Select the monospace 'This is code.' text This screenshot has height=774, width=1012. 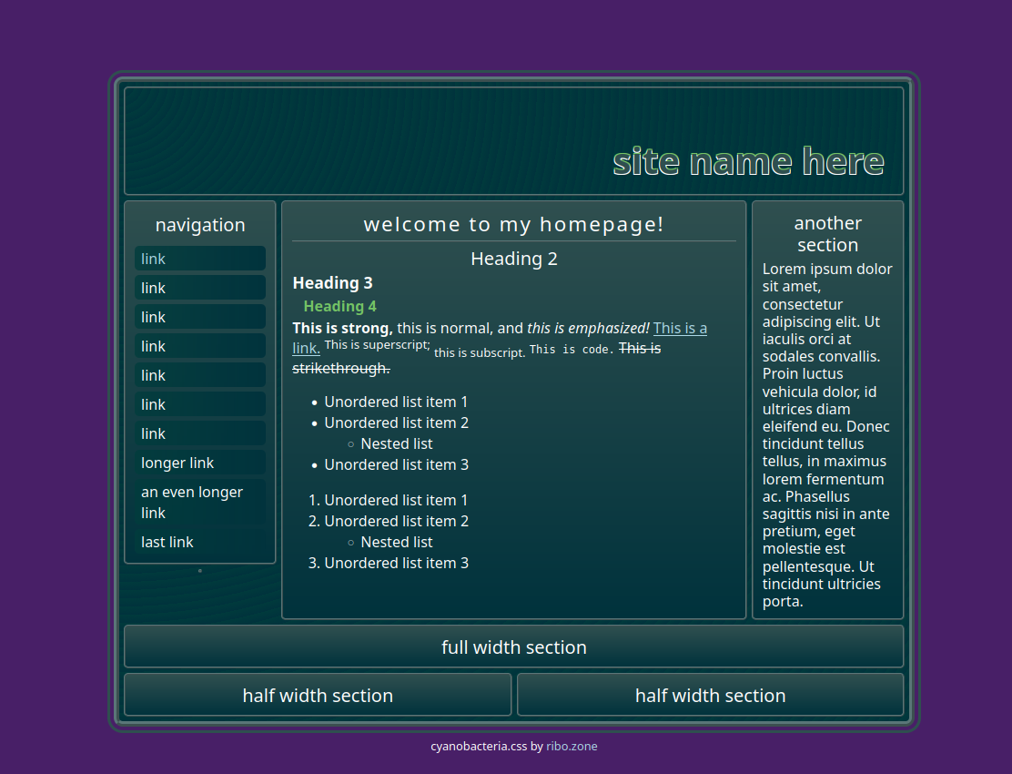pyautogui.click(x=572, y=350)
